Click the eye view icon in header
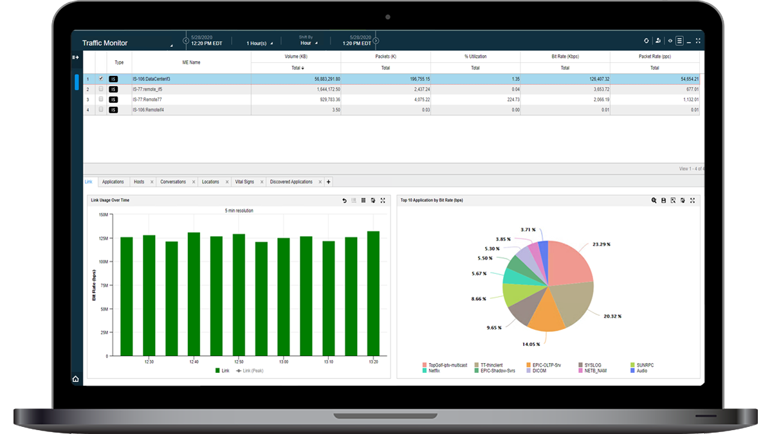The height and width of the screenshot is (434, 772). 670,41
